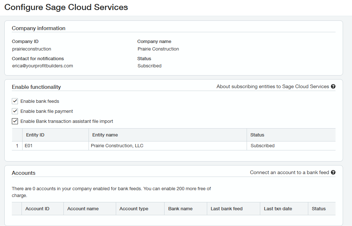Click the Company name label
Screen dimensions: 352x226
pyautogui.click(x=154, y=42)
